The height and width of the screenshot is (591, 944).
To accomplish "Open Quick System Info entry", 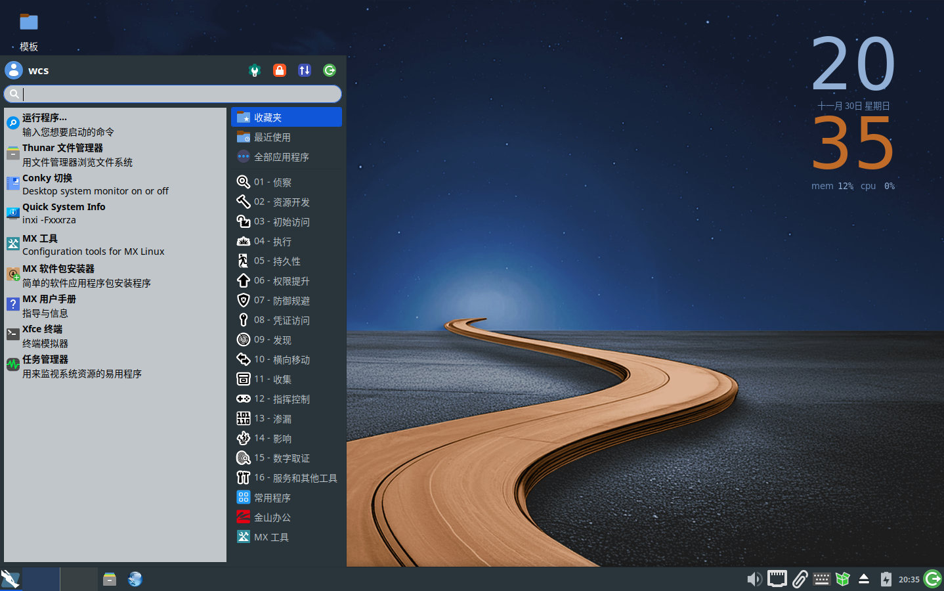I will coord(115,213).
